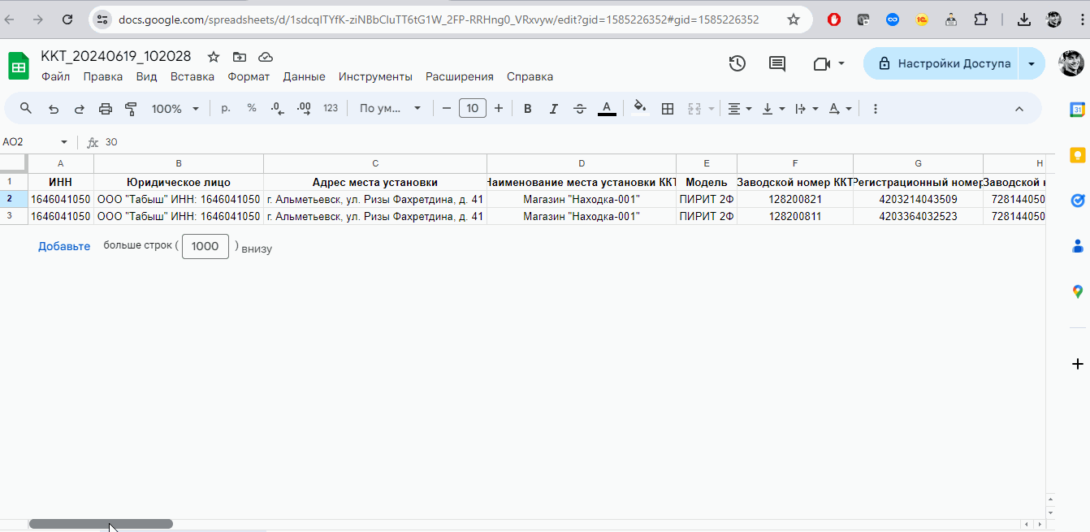Viewport: 1090px width, 532px height.
Task: Expand the 100% zoom dropdown
Action: point(175,109)
